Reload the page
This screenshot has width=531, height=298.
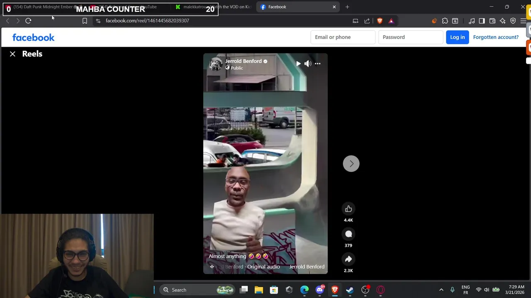28,21
